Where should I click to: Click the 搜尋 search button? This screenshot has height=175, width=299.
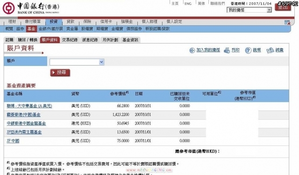[x=60, y=73]
